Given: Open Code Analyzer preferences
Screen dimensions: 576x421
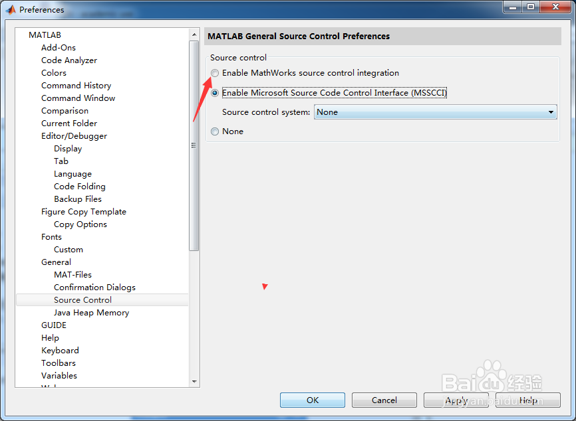Looking at the screenshot, I should (69, 60).
